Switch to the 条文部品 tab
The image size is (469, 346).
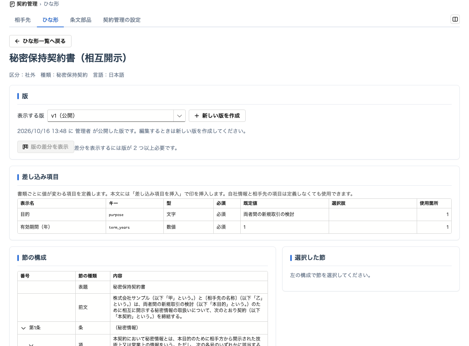pos(81,20)
